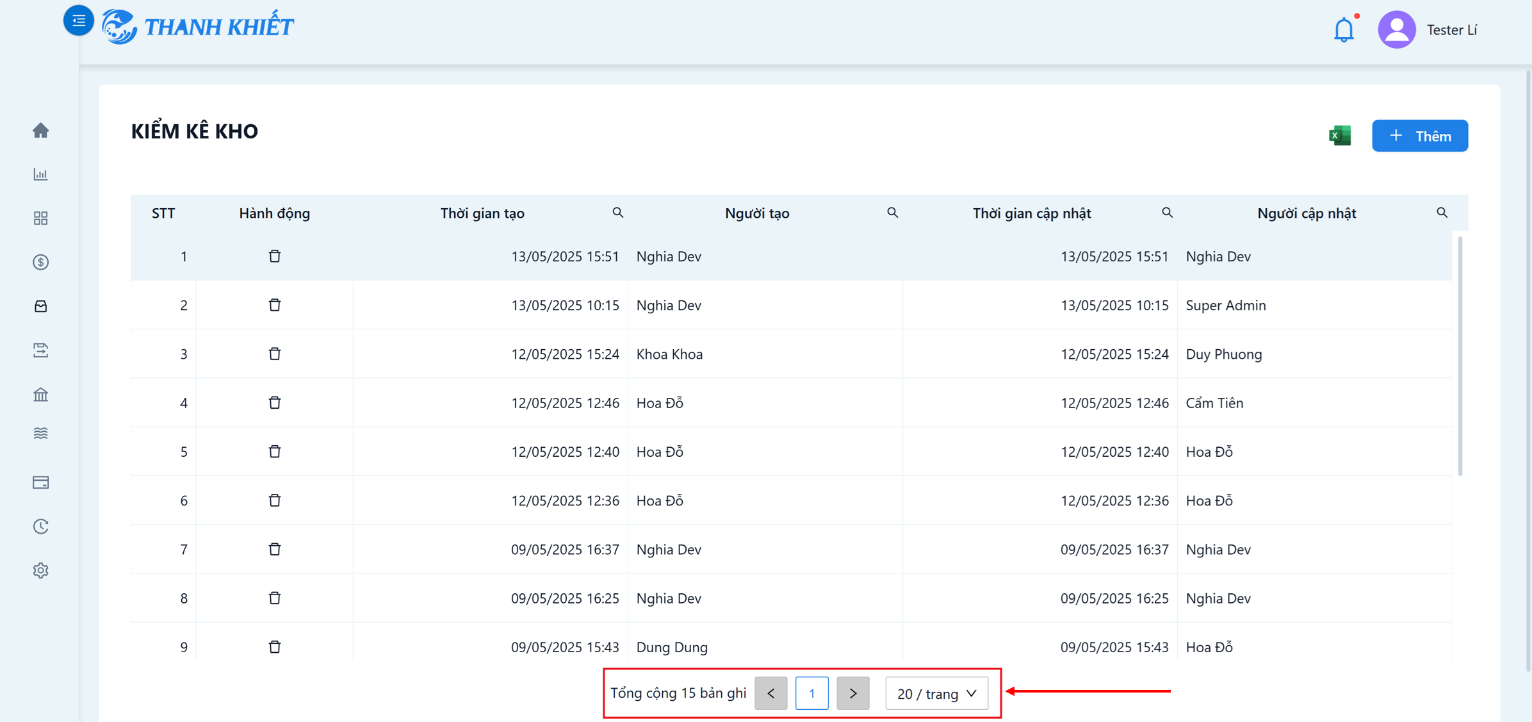1532x722 pixels.
Task: Open the waves sidebar icon
Action: (41, 433)
